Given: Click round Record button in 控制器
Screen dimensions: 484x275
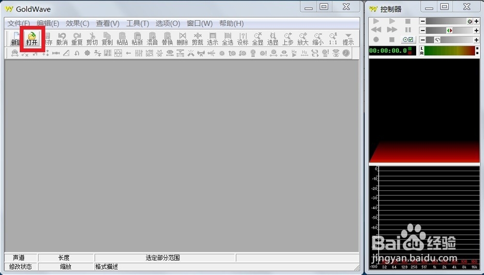Looking at the screenshot, I should [x=376, y=40].
